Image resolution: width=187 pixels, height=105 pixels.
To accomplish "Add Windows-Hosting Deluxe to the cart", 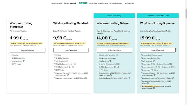I will [x=114, y=50].
